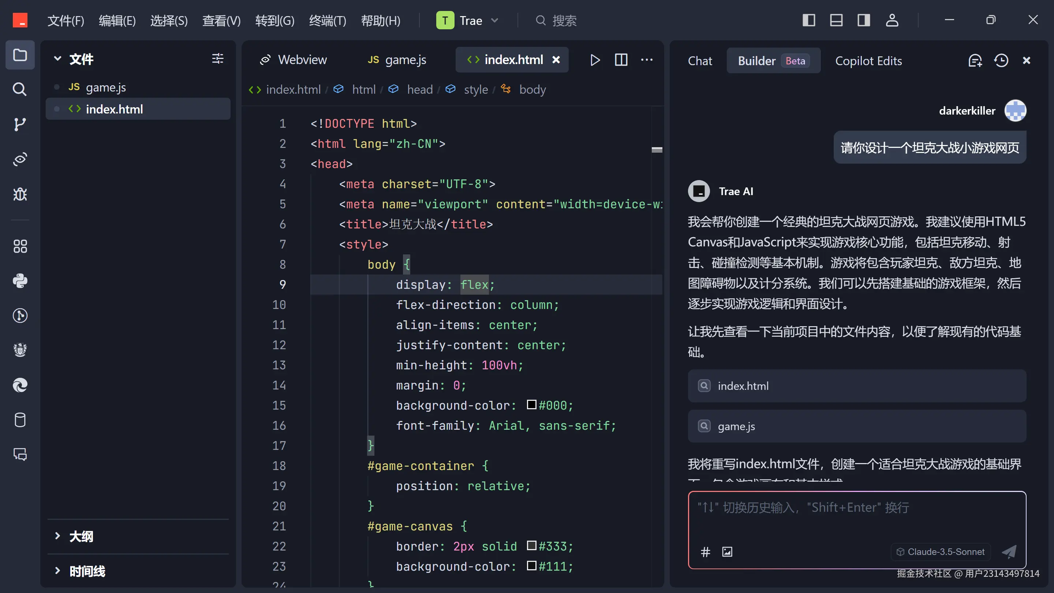The height and width of the screenshot is (593, 1054).
Task: Open chat history clock icon
Action: click(x=1001, y=60)
